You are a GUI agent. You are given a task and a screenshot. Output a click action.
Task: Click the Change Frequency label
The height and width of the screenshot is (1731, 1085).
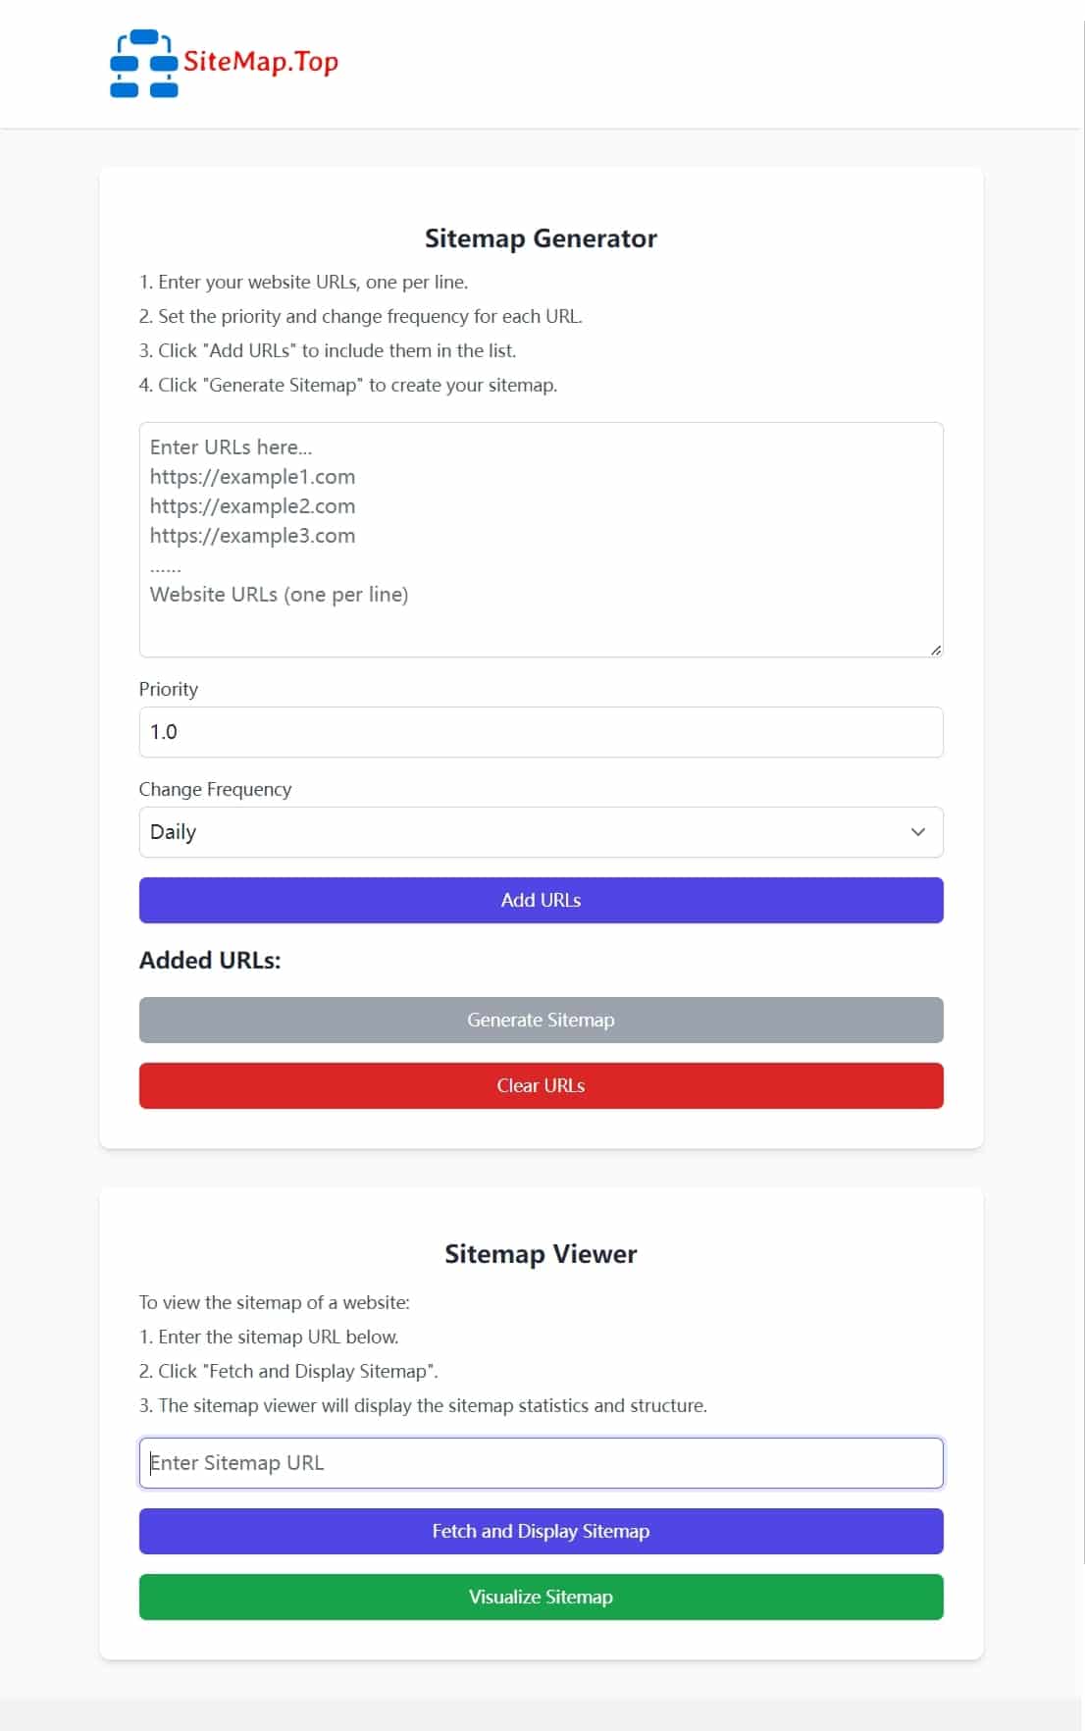click(x=215, y=789)
